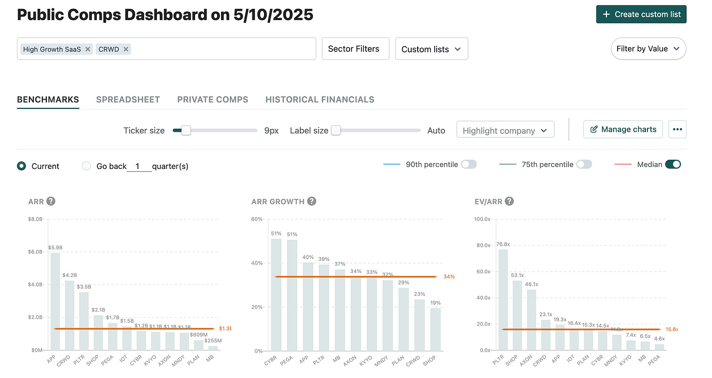Switch to PRIVATE COMPS tab
This screenshot has height=378, width=712.
tap(213, 100)
